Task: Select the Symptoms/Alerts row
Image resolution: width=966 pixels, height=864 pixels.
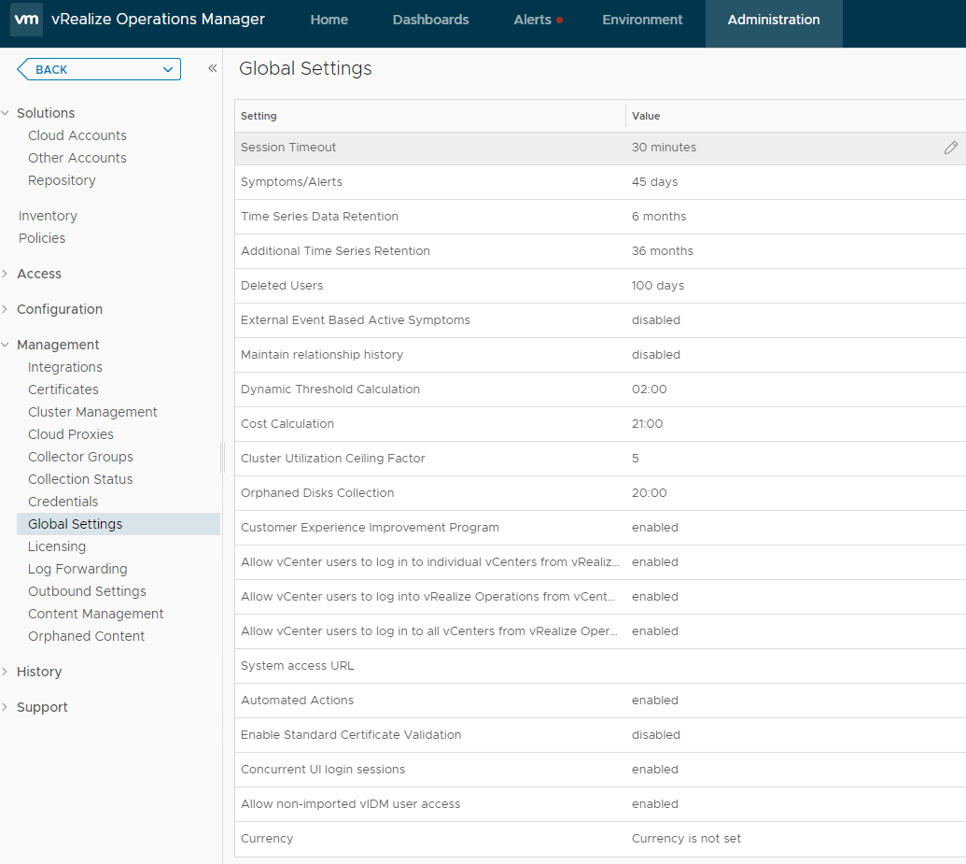Action: click(x=600, y=182)
